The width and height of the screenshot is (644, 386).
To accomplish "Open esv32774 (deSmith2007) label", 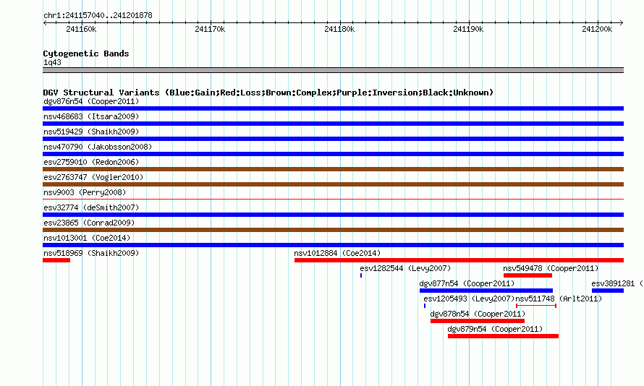I will (x=91, y=207).
